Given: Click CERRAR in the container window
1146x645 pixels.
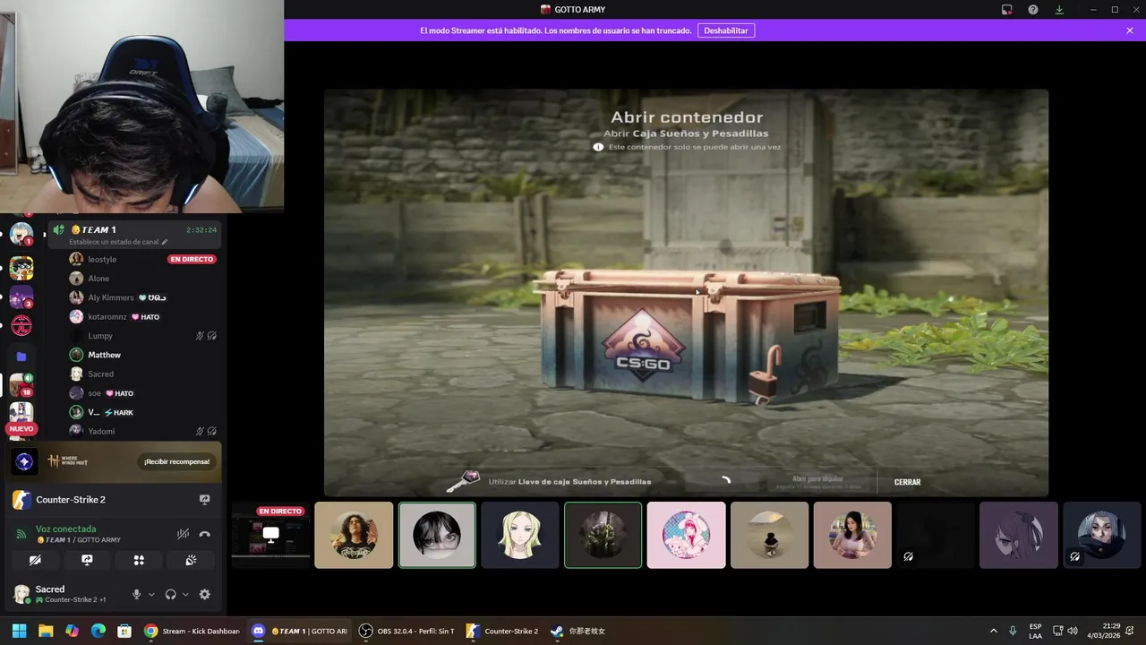Looking at the screenshot, I should [x=907, y=482].
